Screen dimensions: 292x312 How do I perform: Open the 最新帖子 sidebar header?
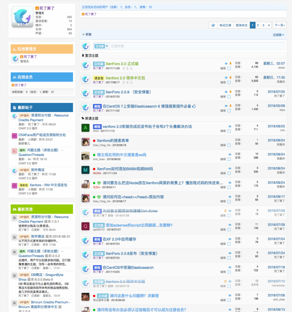42,108
